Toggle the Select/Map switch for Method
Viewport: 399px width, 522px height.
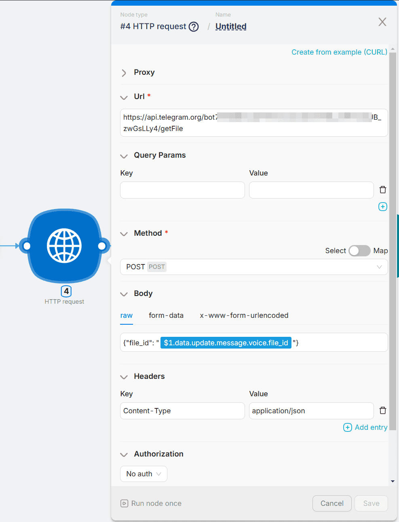359,251
